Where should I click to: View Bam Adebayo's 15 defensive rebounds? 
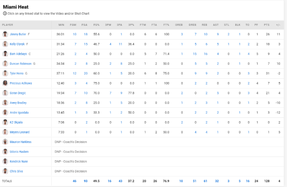point(195,54)
